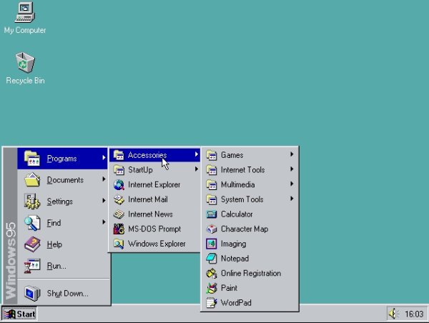This screenshot has width=429, height=323.
Task: Expand the System Tools submenu arrow
Action: pyautogui.click(x=292, y=199)
